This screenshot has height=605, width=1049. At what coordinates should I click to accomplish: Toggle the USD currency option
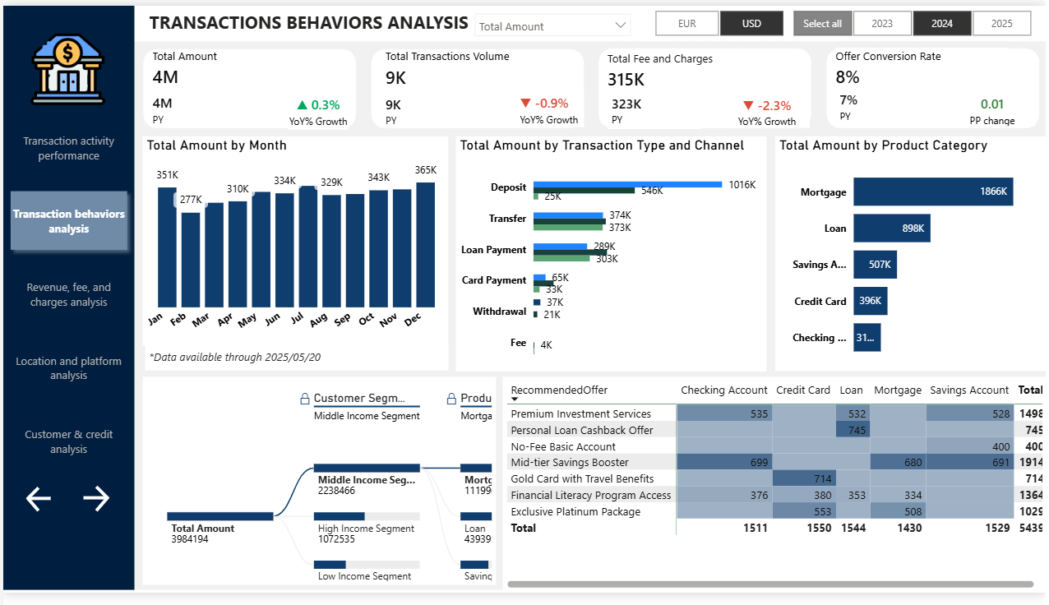pos(751,24)
